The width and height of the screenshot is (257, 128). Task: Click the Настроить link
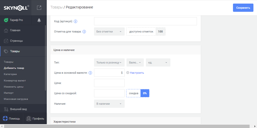click(137, 73)
